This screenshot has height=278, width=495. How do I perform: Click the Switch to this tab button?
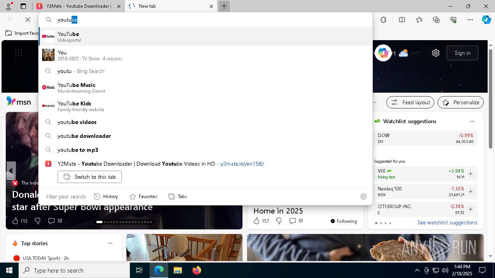click(x=90, y=177)
